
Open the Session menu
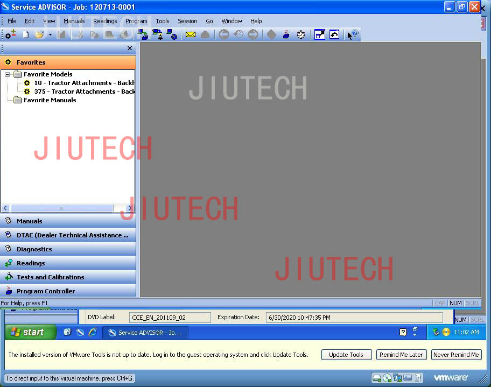[x=187, y=21]
